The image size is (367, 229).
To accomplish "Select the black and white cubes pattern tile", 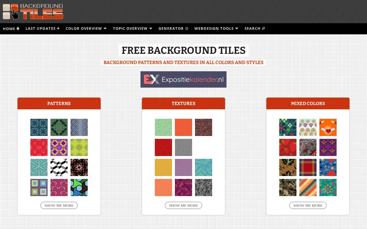I will point(59,167).
